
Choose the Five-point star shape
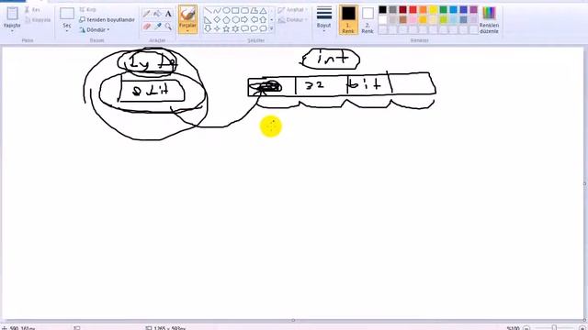pyautogui.click(x=226, y=28)
